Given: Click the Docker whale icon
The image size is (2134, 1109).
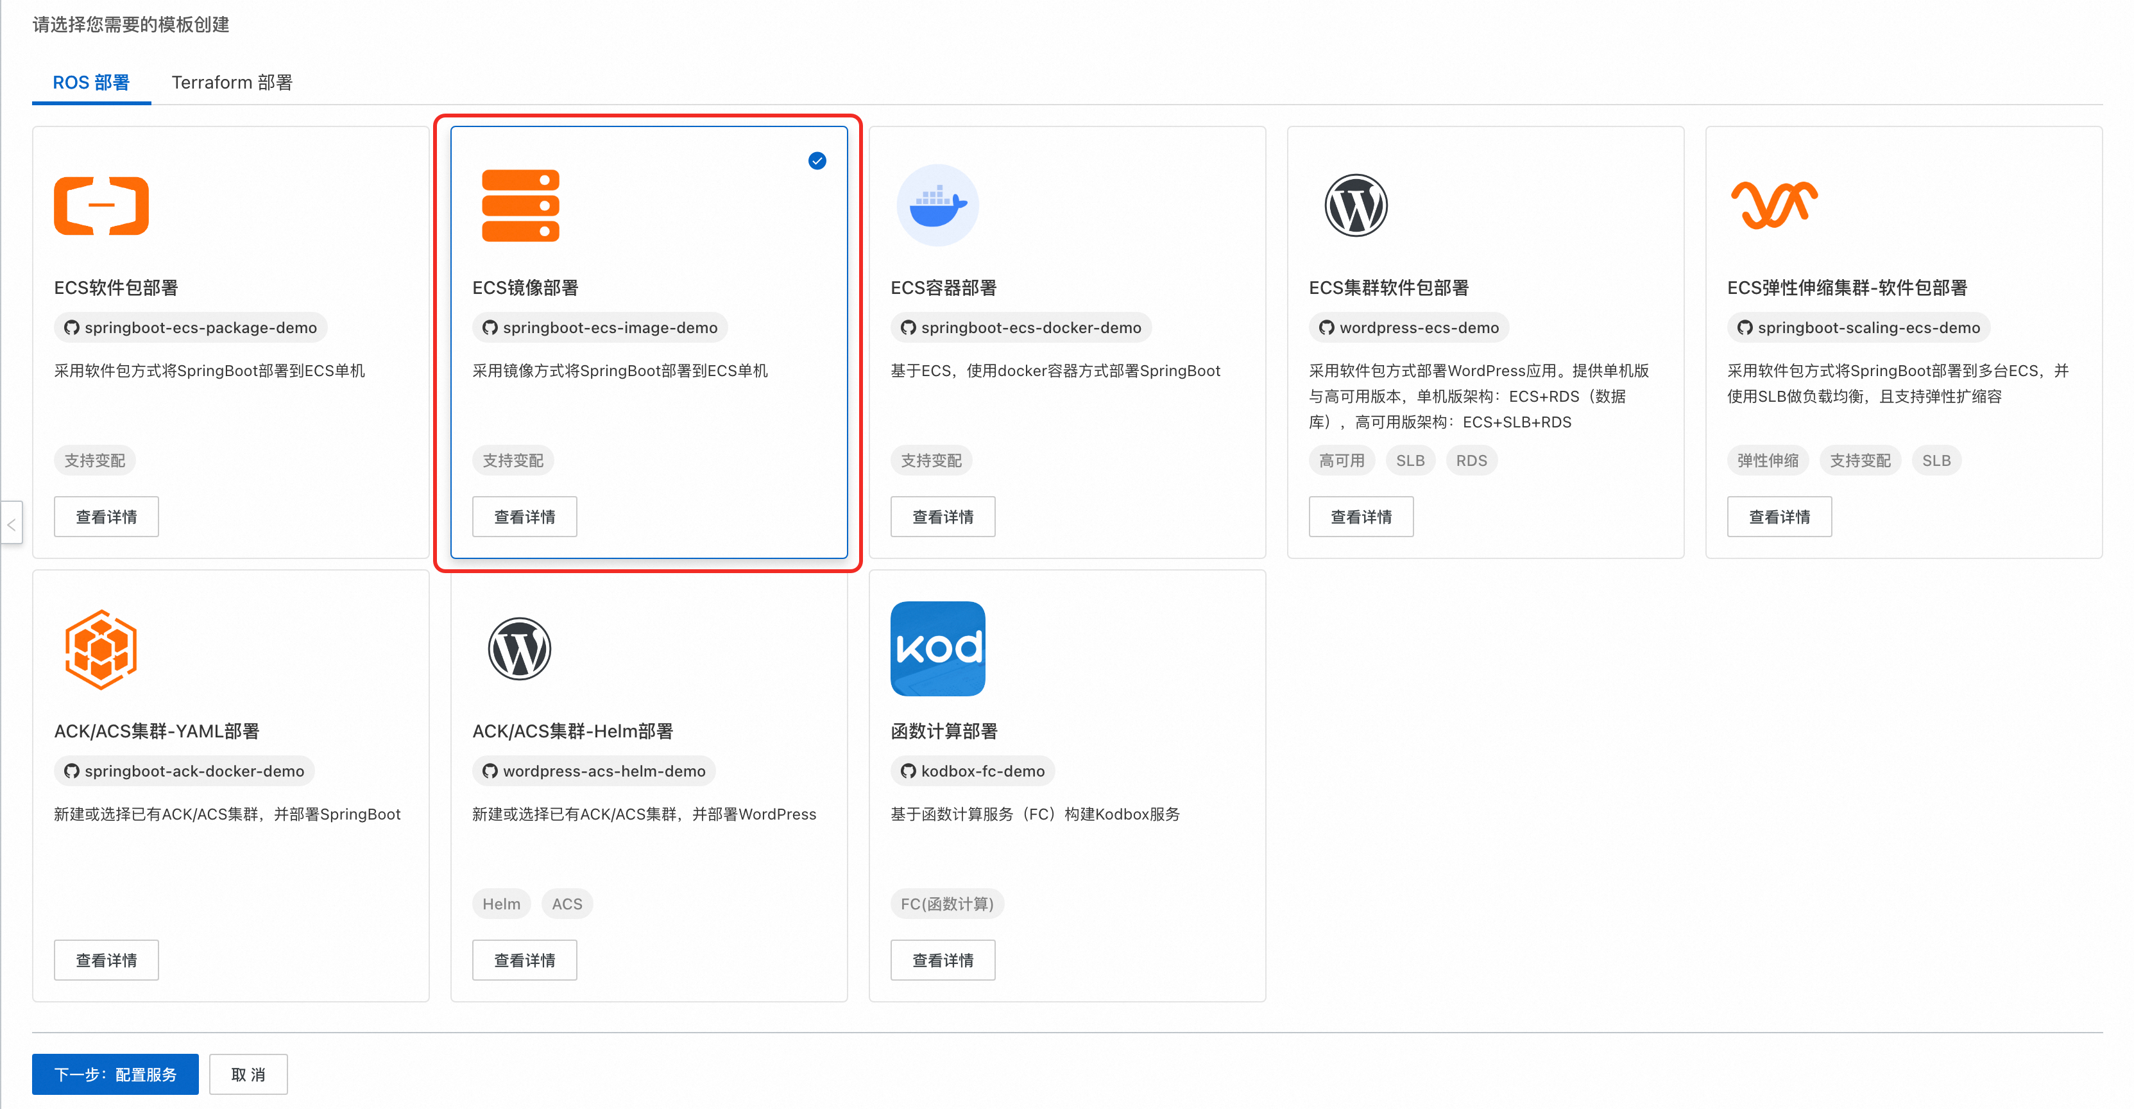Looking at the screenshot, I should [x=937, y=205].
